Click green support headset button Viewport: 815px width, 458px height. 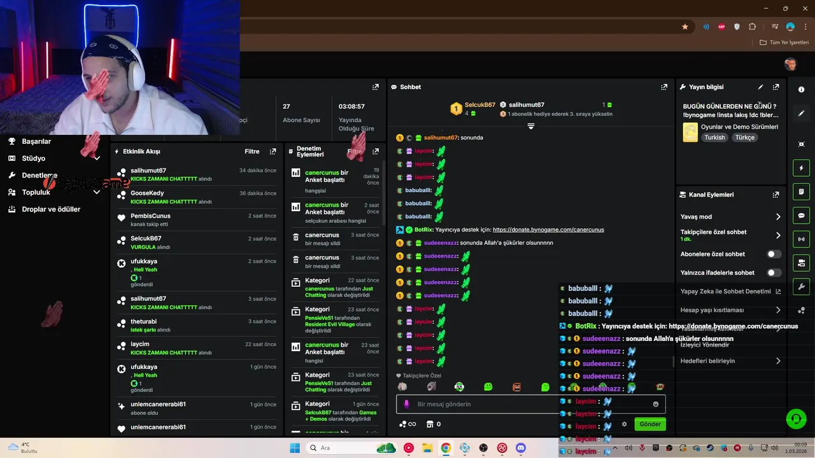(796, 419)
